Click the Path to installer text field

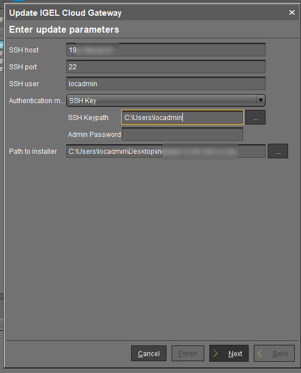(166, 151)
